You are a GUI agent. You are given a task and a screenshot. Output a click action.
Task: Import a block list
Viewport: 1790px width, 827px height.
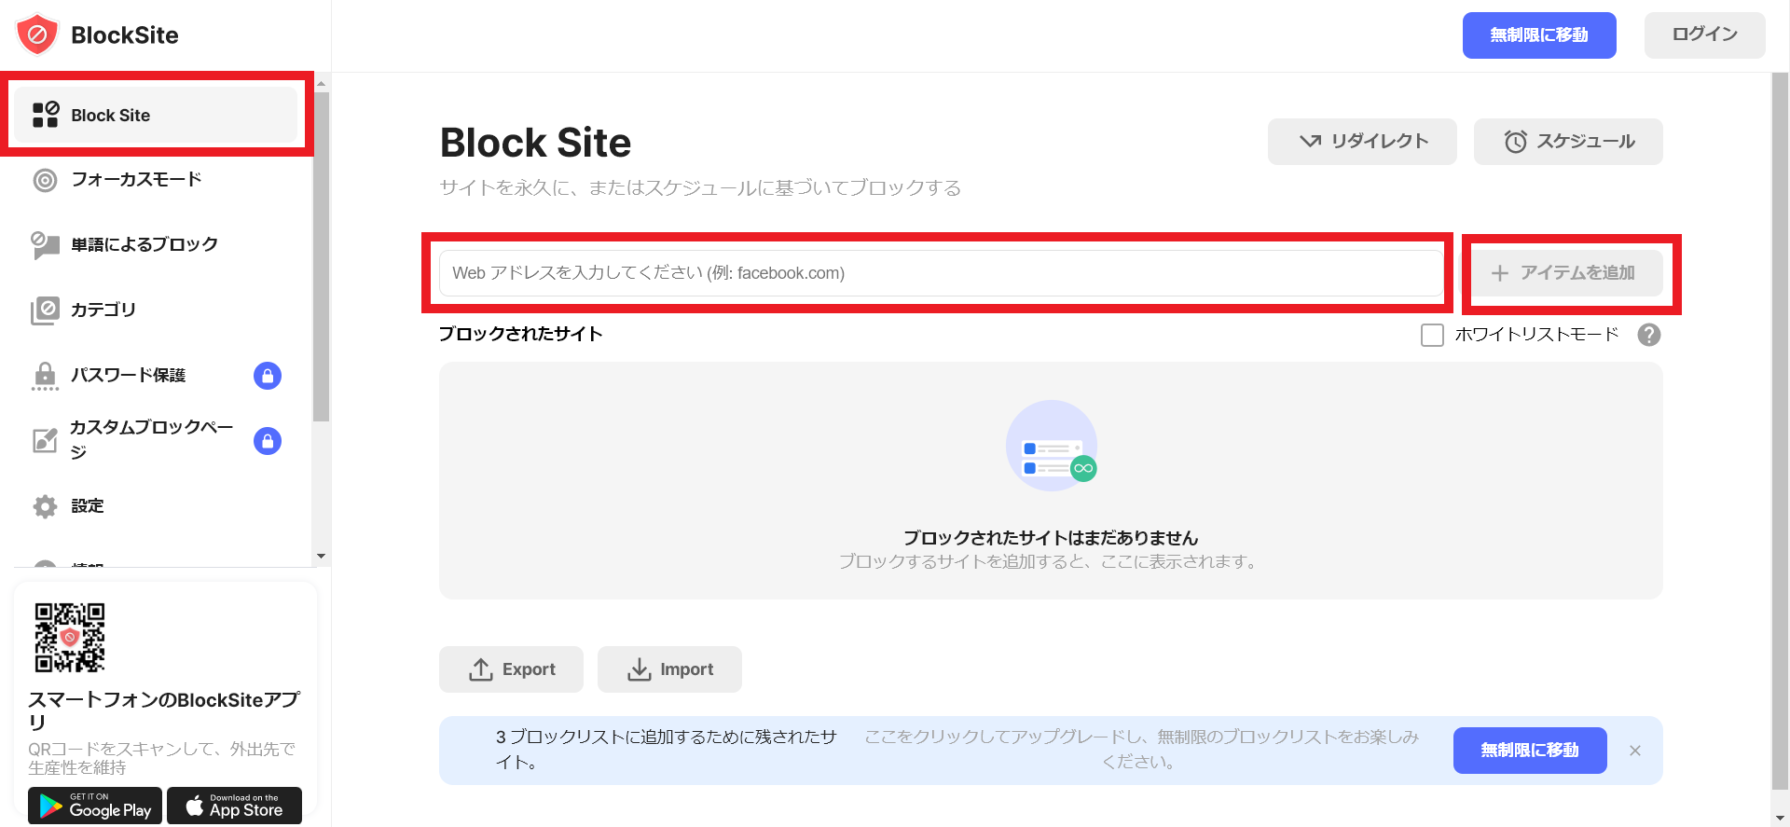(669, 669)
